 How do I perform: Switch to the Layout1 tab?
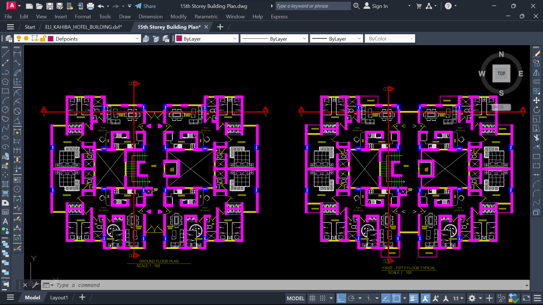59,297
